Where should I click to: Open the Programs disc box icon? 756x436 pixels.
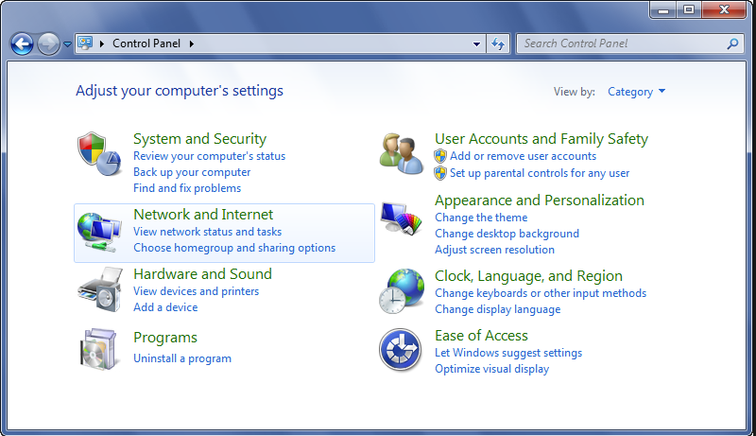(x=99, y=349)
